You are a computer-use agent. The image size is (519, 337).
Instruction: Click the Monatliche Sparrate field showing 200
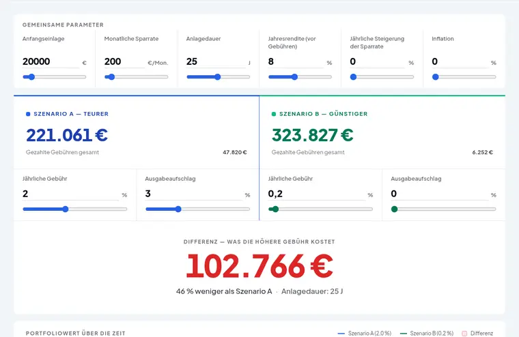[x=124, y=62]
